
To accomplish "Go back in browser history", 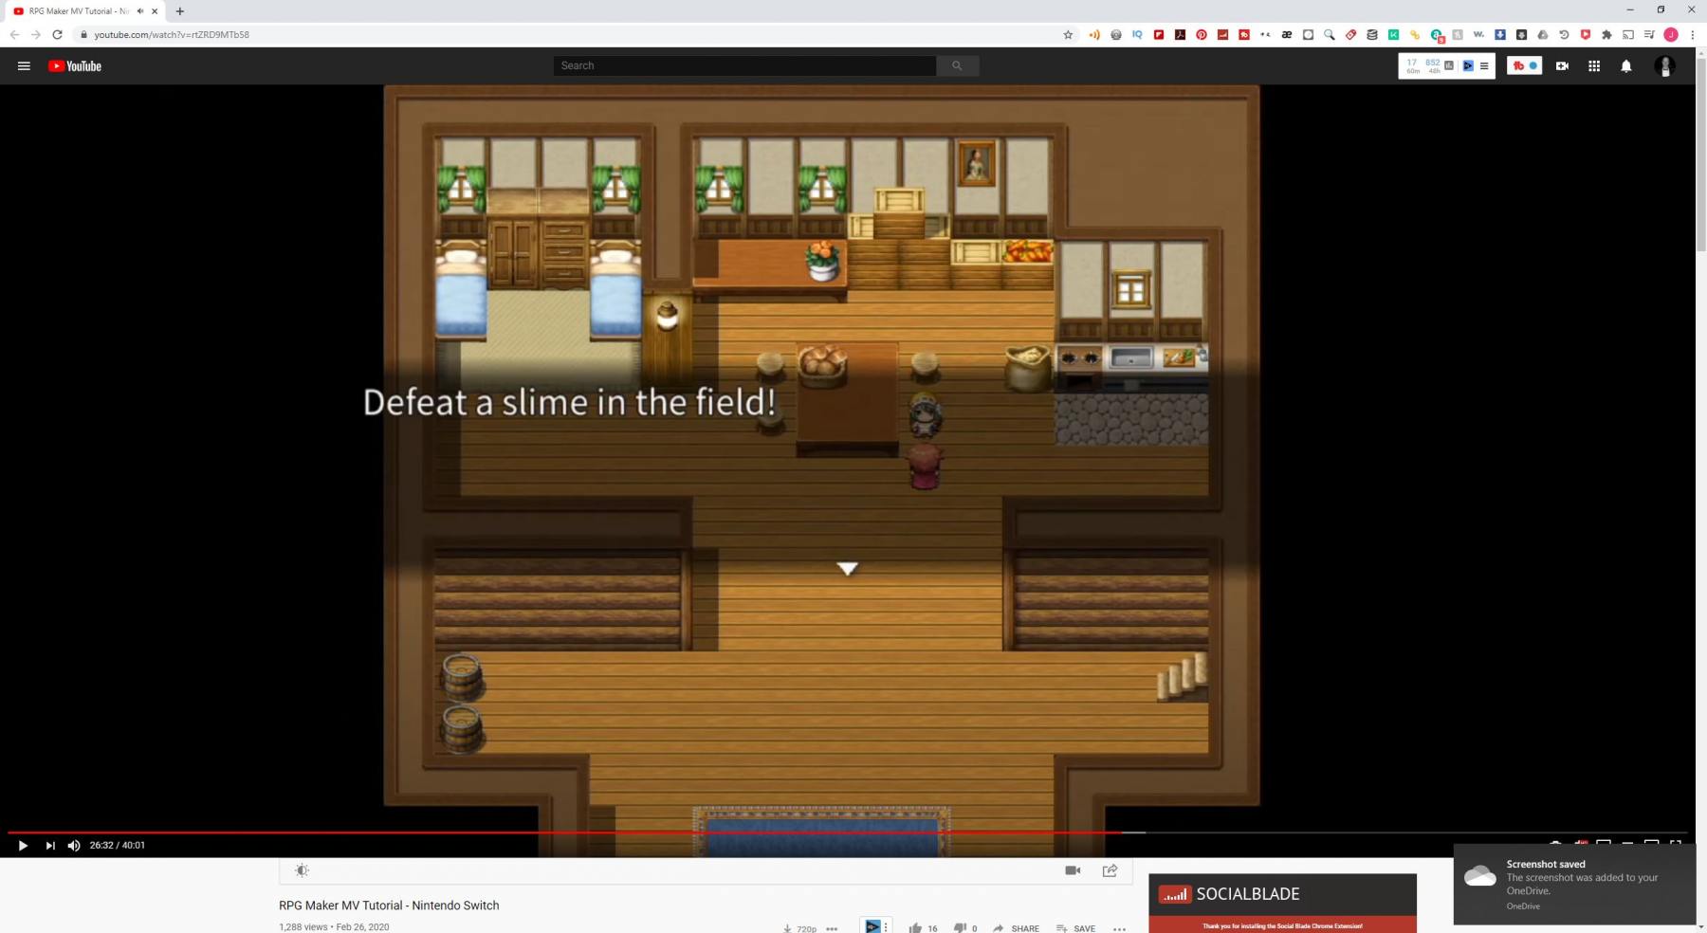I will pyautogui.click(x=14, y=34).
